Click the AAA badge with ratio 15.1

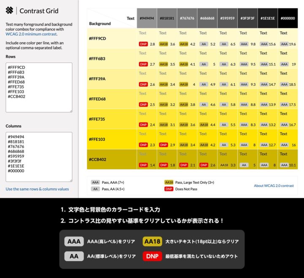pos(264,64)
